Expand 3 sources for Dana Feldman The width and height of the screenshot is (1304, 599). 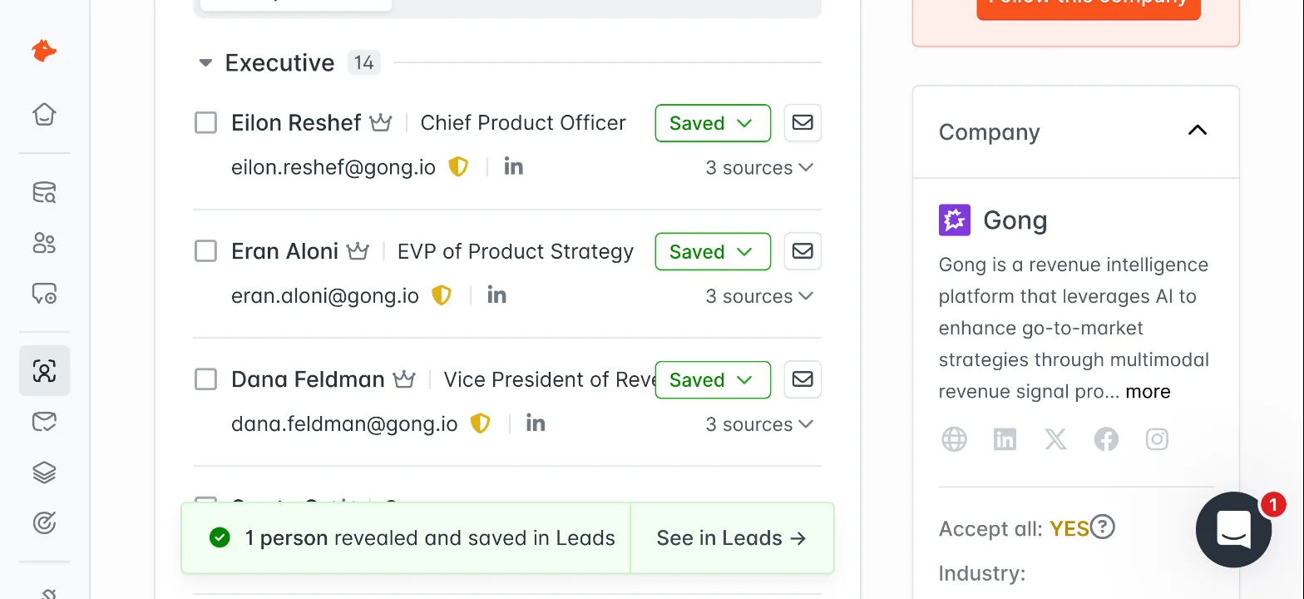click(759, 424)
